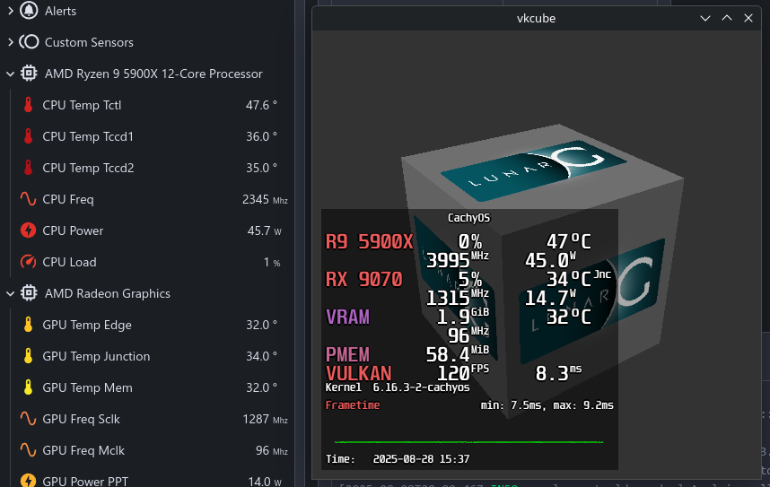This screenshot has width=770, height=487.
Task: Click the GPU Temp Edge thermometer icon
Action: 28,325
